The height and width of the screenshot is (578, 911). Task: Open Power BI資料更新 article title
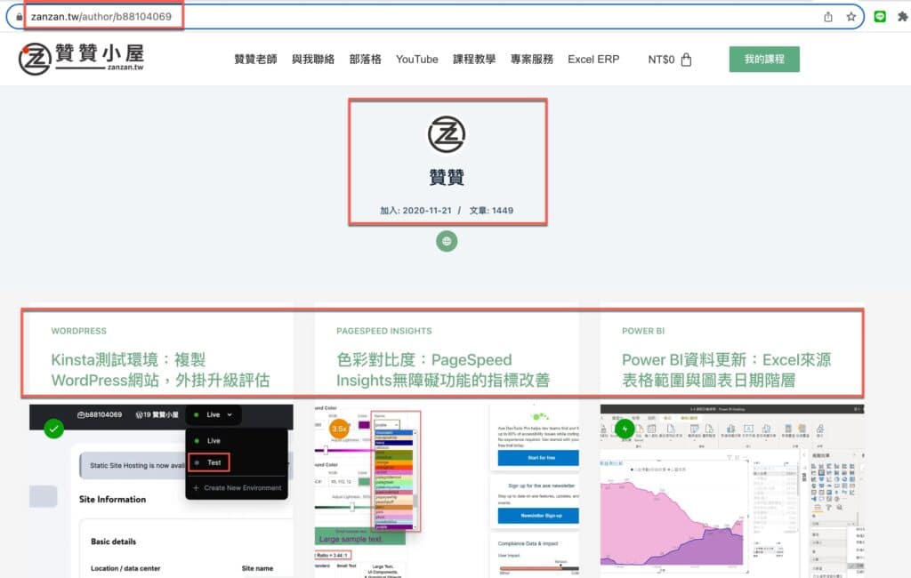[x=726, y=370]
